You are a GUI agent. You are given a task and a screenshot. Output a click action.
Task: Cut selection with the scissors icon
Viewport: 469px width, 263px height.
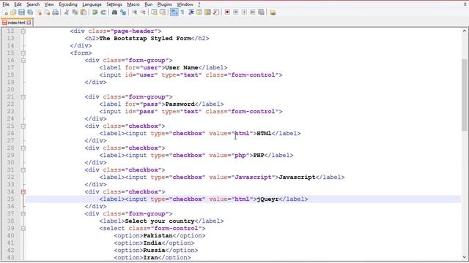[x=67, y=12]
